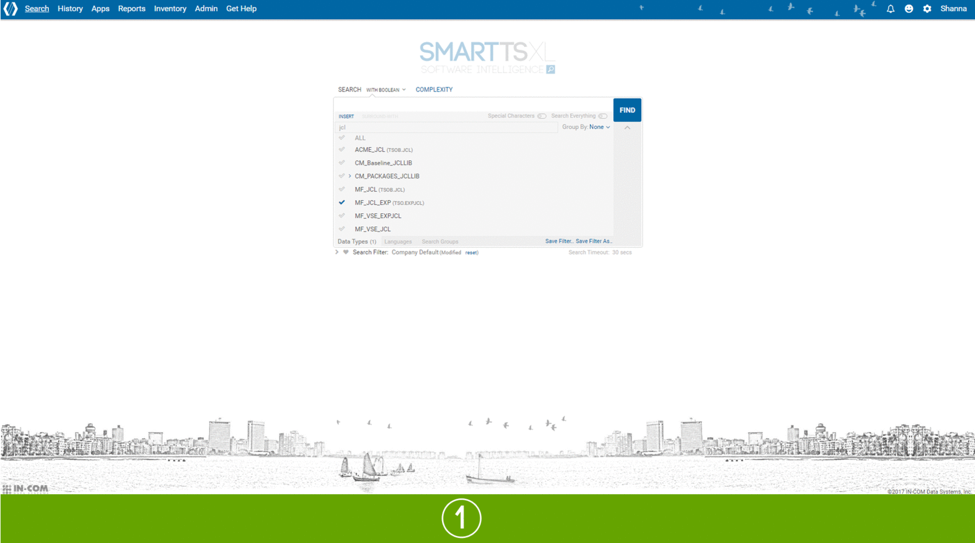This screenshot has height=543, width=975.
Task: Select the ACME_JCL (TSOB.JCL) row label
Action: (383, 150)
